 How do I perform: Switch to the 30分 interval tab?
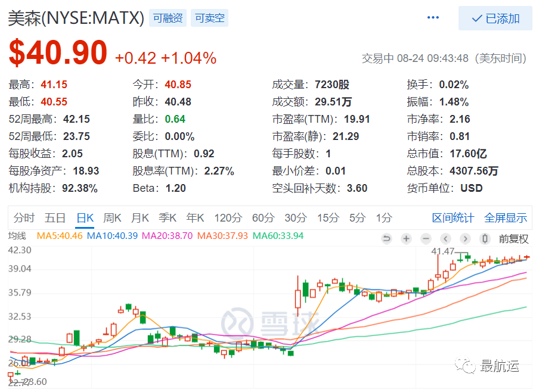(x=296, y=217)
